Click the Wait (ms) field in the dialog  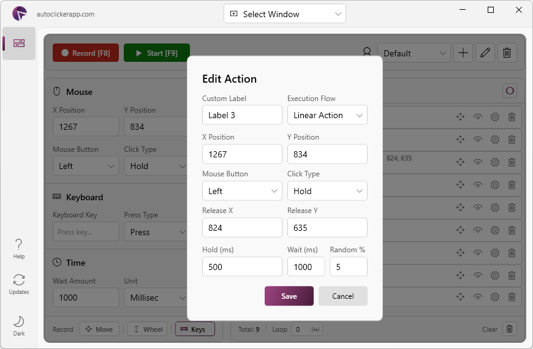(306, 267)
